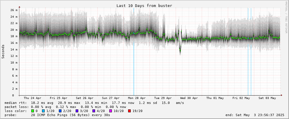Image resolution: width=289 pixels, height=119 pixels.
Task: Click the '15.0 am/s' value
Action: (173, 103)
